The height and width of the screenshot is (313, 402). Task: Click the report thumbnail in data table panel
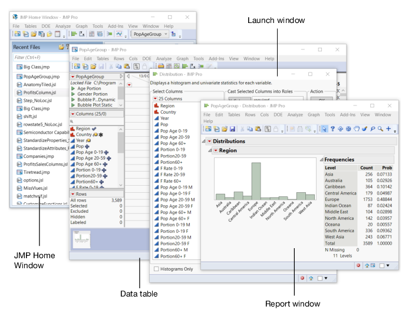point(81,239)
